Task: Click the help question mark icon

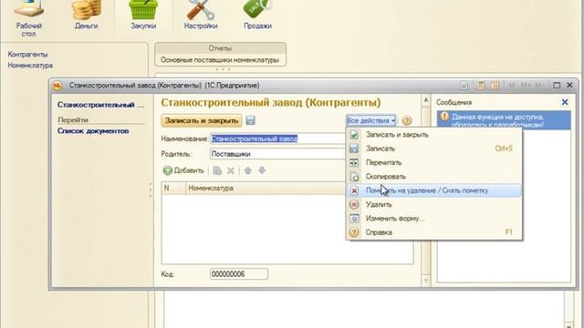Action: coord(407,120)
